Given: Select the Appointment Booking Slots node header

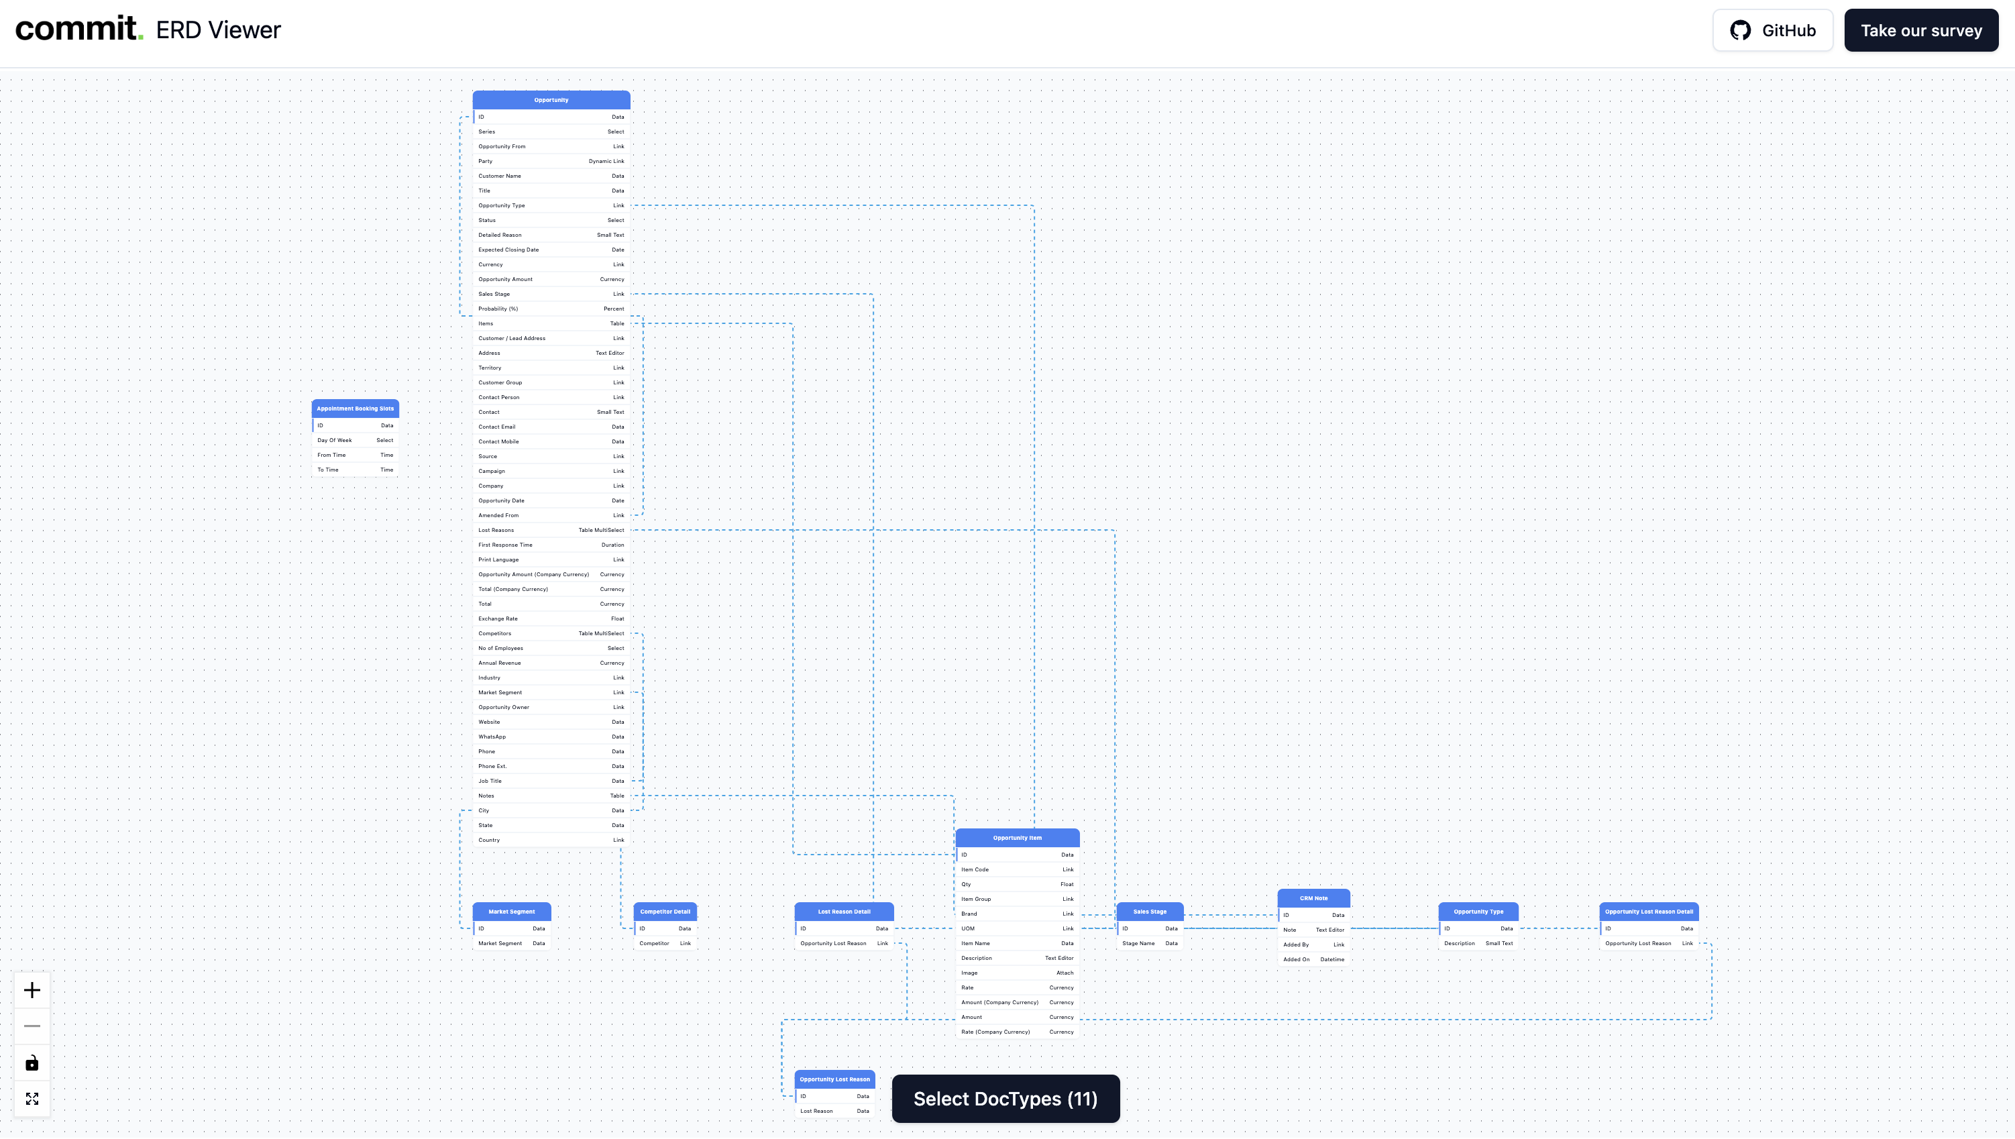Looking at the screenshot, I should [355, 409].
